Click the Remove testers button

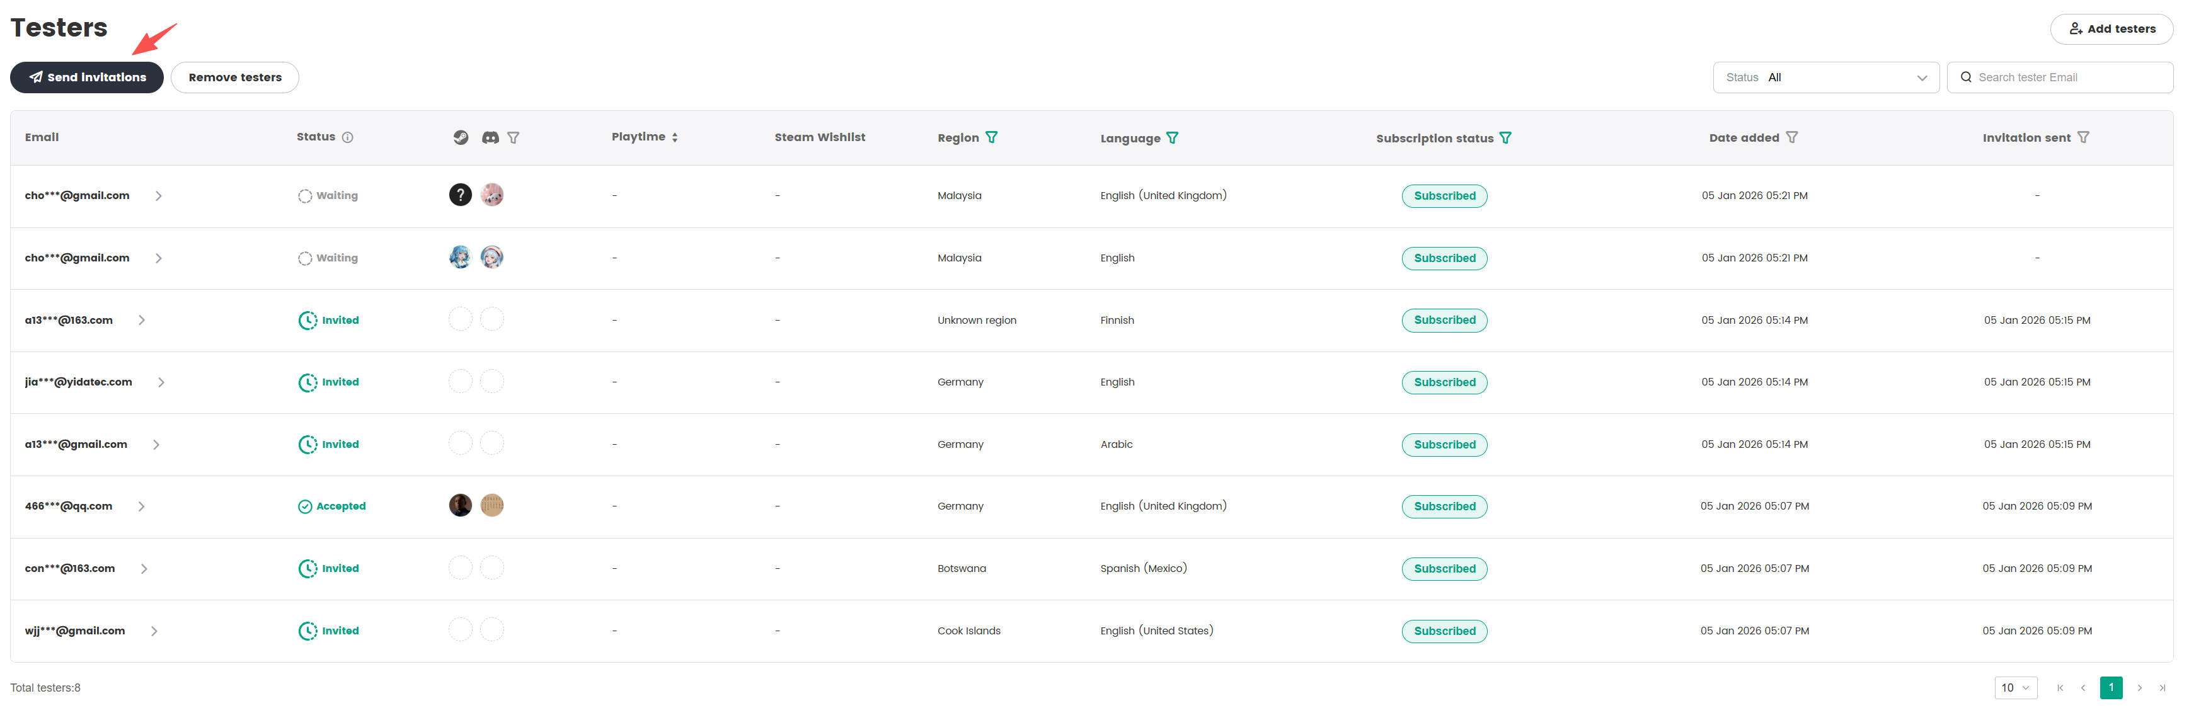pos(234,77)
